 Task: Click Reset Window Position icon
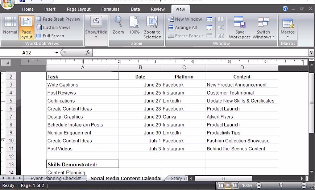(x=221, y=36)
